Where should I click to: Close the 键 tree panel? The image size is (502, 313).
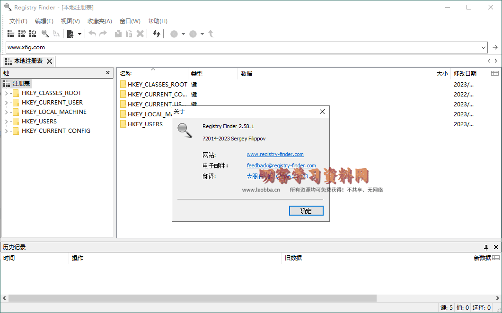108,73
